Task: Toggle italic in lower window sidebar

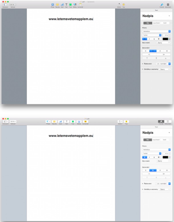Action: [149, 157]
